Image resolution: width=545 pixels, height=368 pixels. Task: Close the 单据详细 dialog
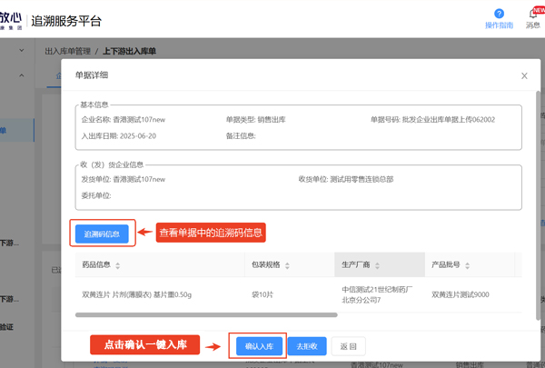coord(524,75)
